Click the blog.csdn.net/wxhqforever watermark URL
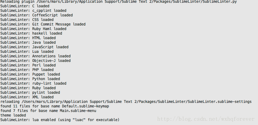 click(x=206, y=119)
